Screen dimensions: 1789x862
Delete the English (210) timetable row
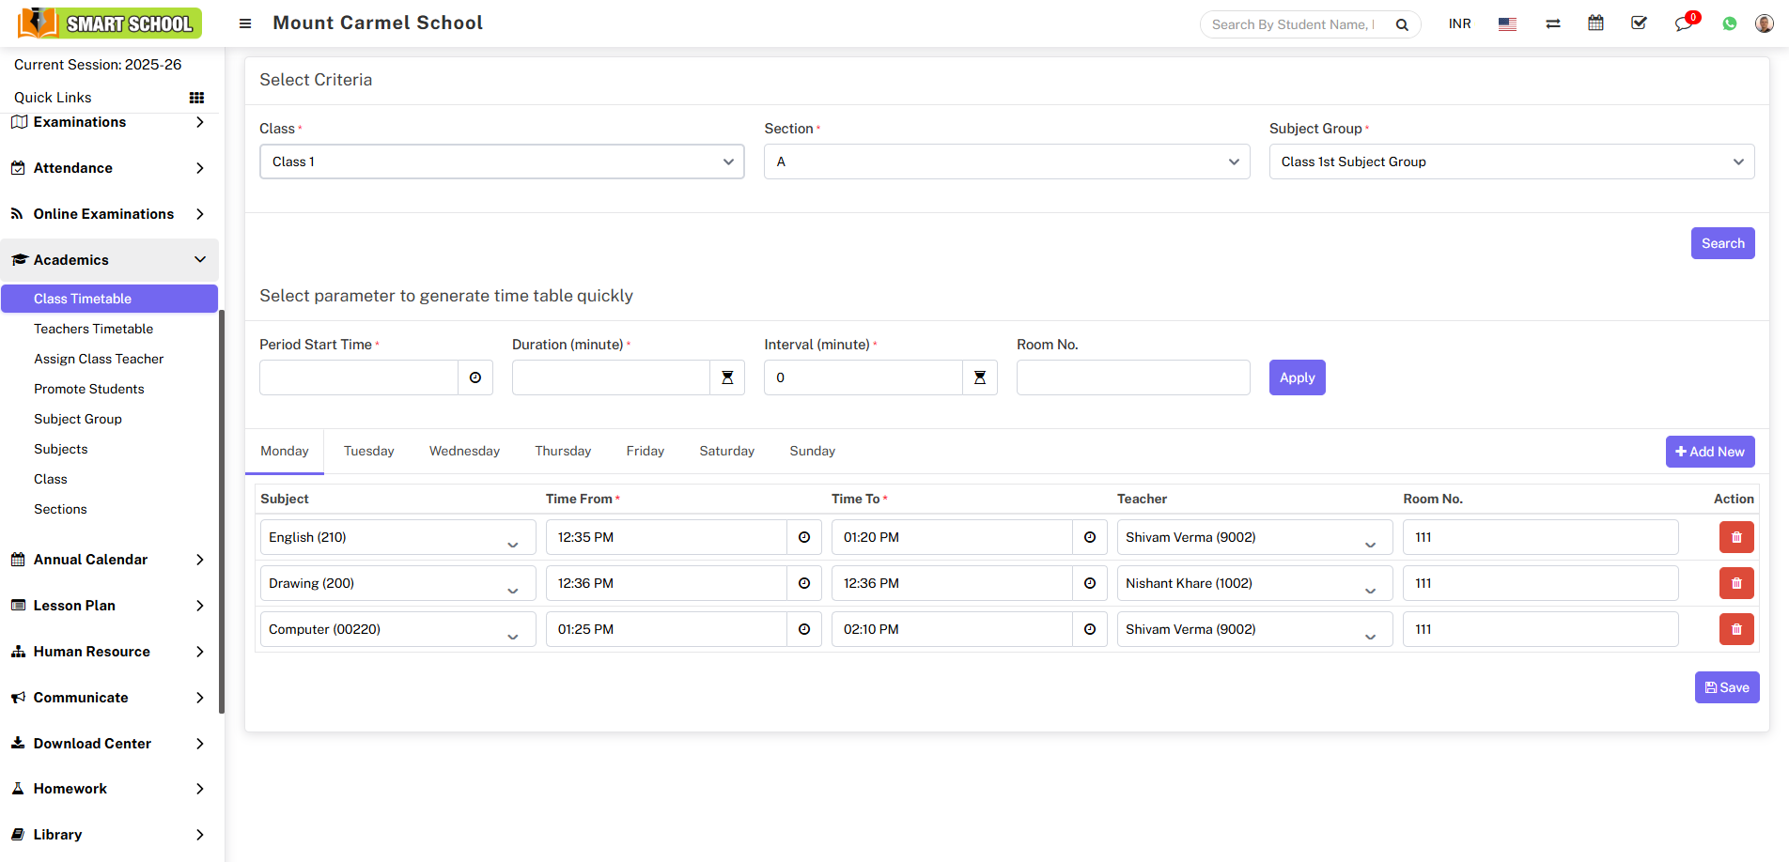1735,537
